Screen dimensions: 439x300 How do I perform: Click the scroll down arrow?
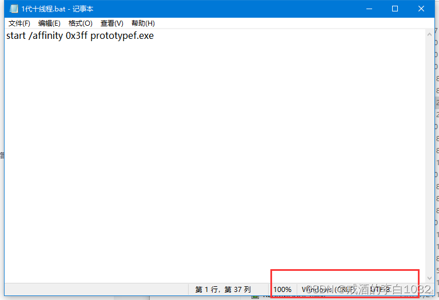429,278
